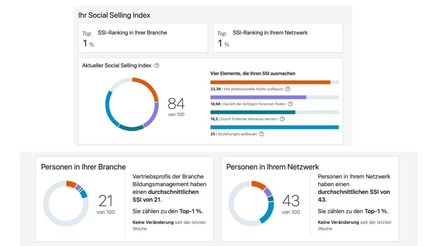The image size is (438, 246).
Task: Click the Personen in Ihrer Branche donut chart
Action: pyautogui.click(x=66, y=203)
